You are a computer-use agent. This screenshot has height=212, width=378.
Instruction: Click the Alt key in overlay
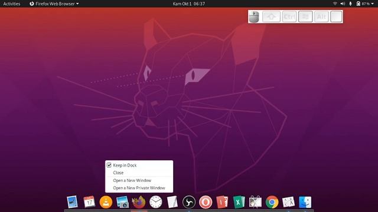[321, 17]
